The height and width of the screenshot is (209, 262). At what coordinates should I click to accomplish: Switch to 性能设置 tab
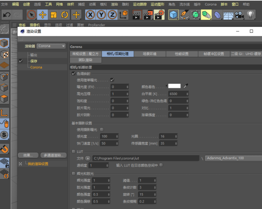pos(182,54)
